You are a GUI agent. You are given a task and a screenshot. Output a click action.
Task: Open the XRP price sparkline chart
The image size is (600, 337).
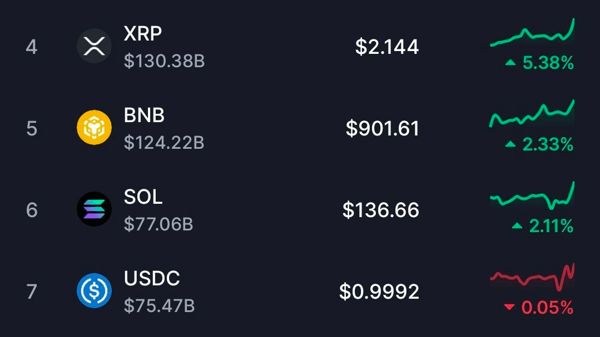click(532, 34)
